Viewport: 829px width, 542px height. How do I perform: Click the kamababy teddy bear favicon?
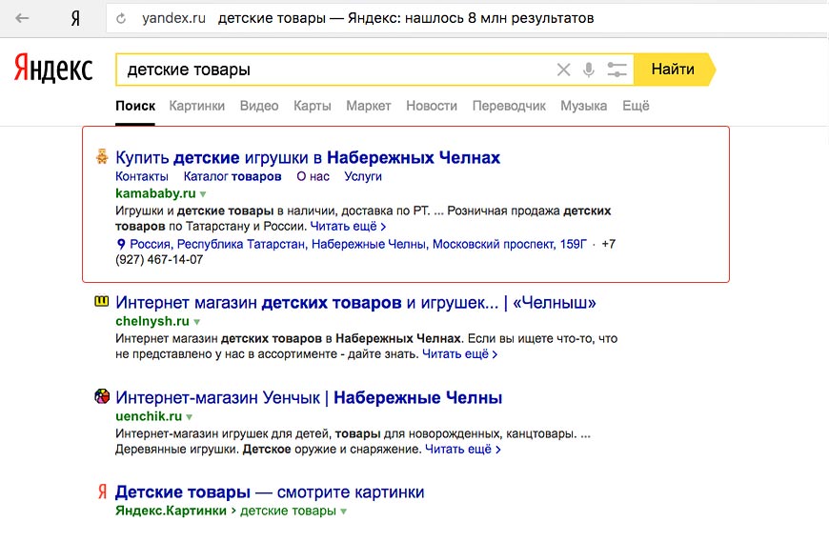coord(101,157)
